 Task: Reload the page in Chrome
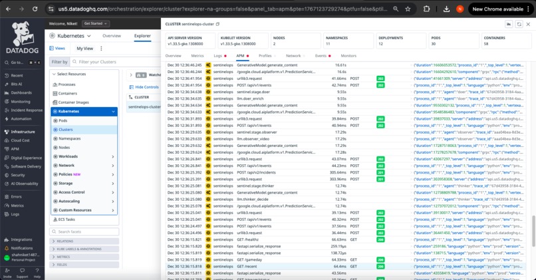click(35, 9)
